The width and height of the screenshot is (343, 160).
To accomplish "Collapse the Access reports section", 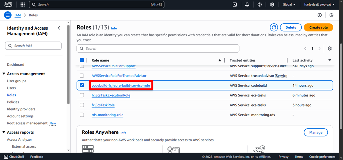I will point(4,132).
